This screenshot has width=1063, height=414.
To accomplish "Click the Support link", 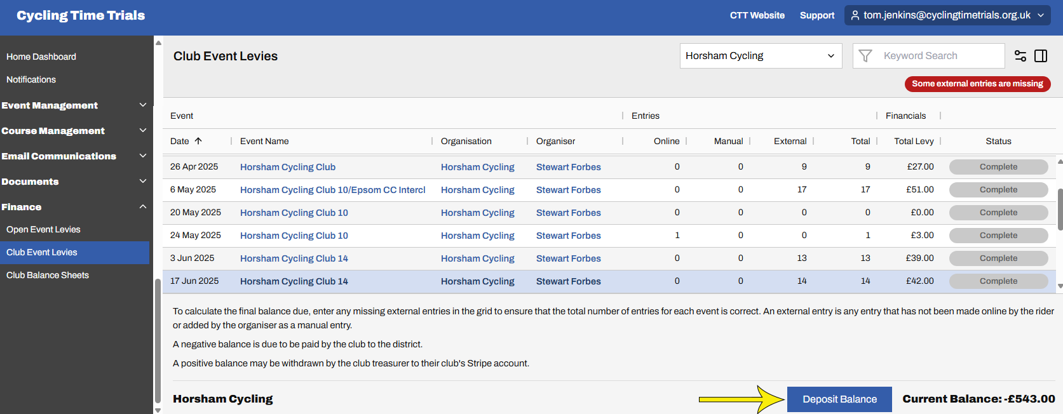I will pos(817,15).
